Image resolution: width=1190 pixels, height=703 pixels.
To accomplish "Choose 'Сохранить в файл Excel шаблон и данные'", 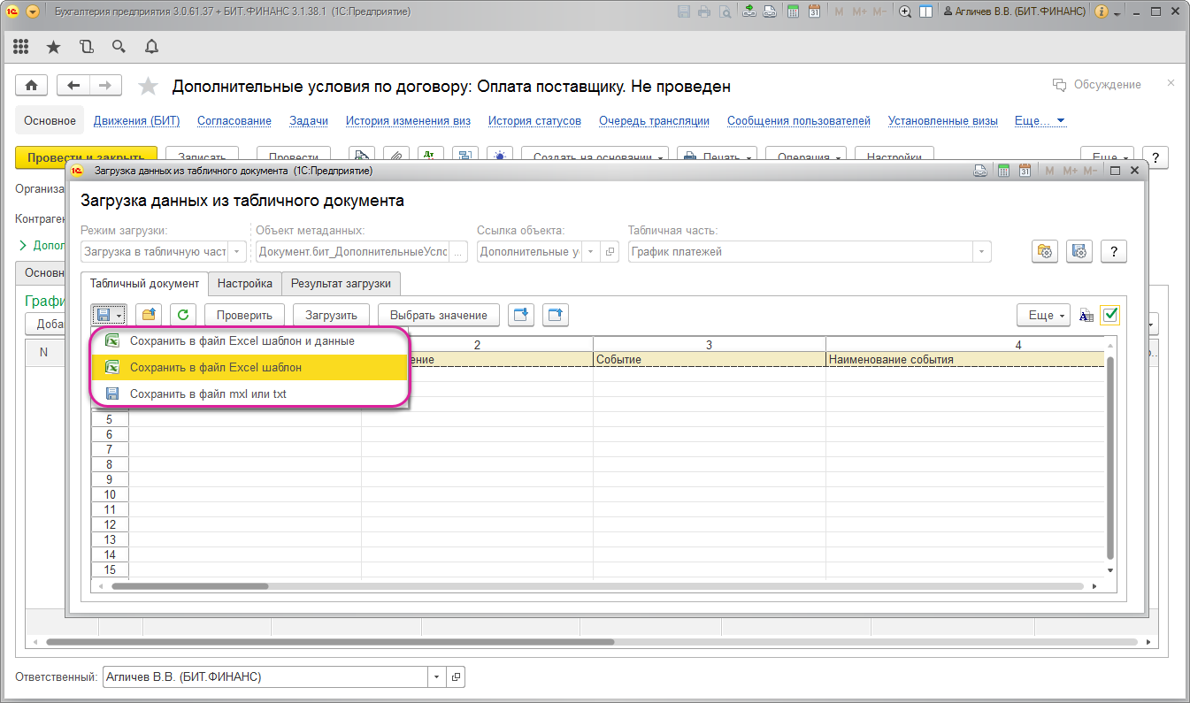I will pos(250,341).
